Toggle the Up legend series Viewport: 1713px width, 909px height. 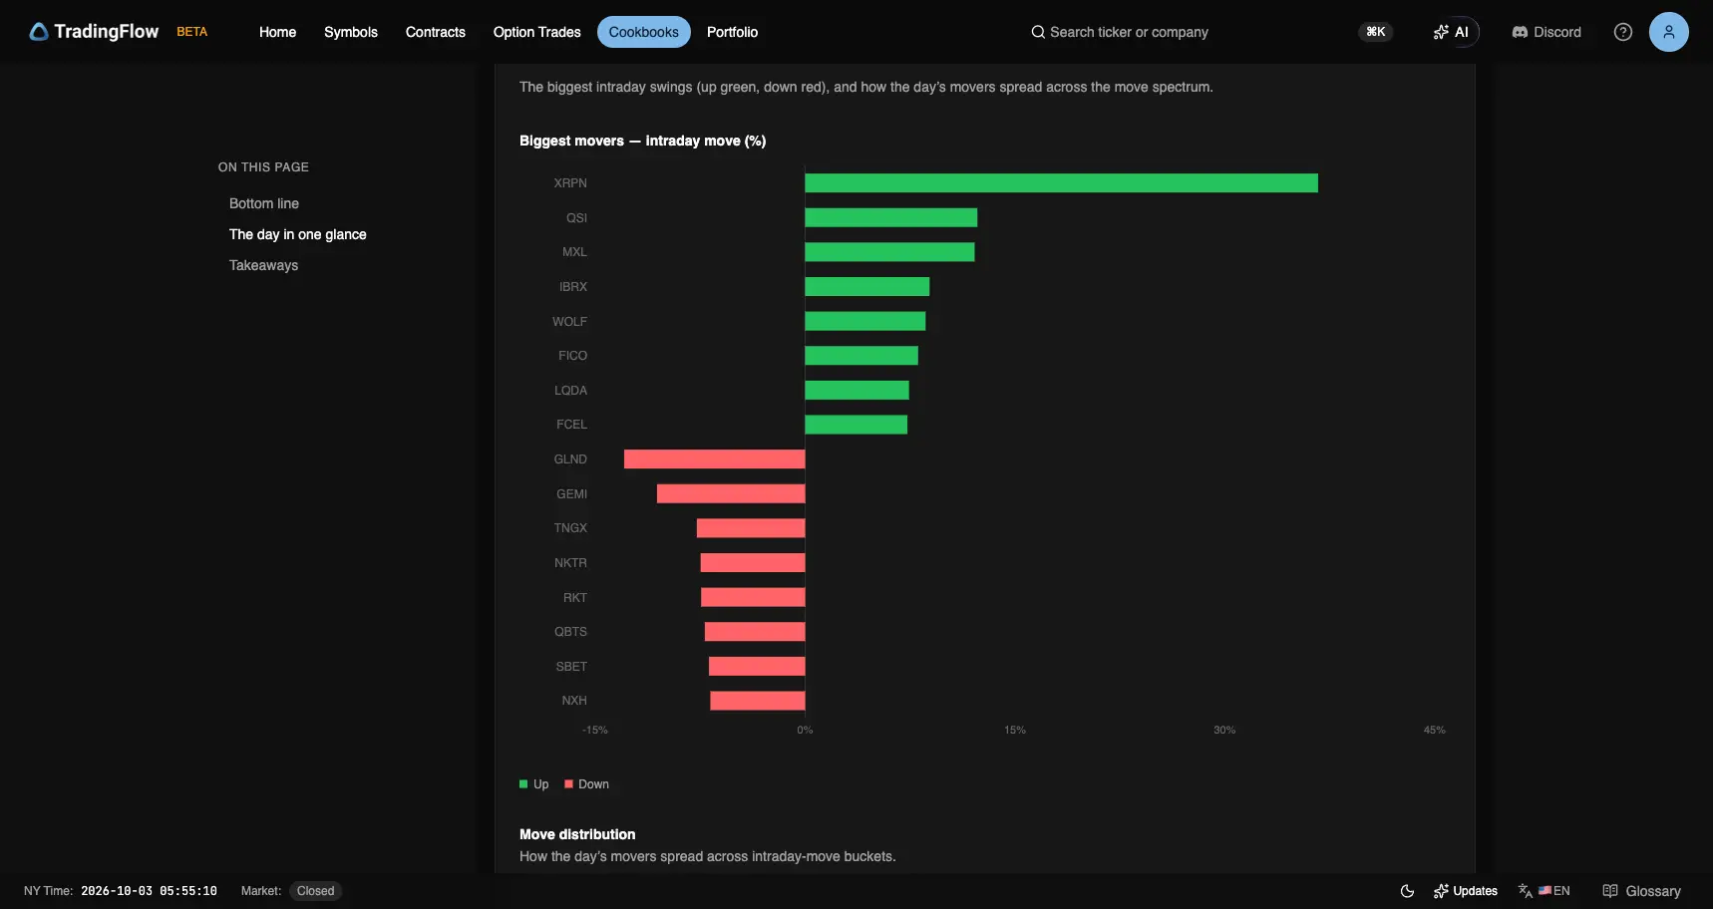pyautogui.click(x=534, y=784)
